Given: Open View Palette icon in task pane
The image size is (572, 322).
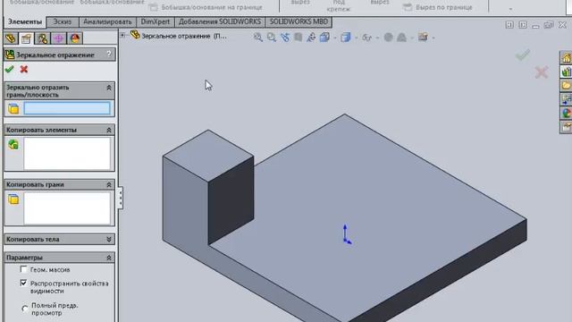Looking at the screenshot, I should click(566, 99).
